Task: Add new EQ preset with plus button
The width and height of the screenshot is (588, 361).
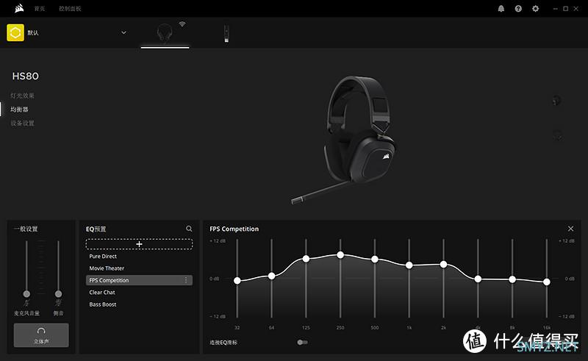Action: 139,244
